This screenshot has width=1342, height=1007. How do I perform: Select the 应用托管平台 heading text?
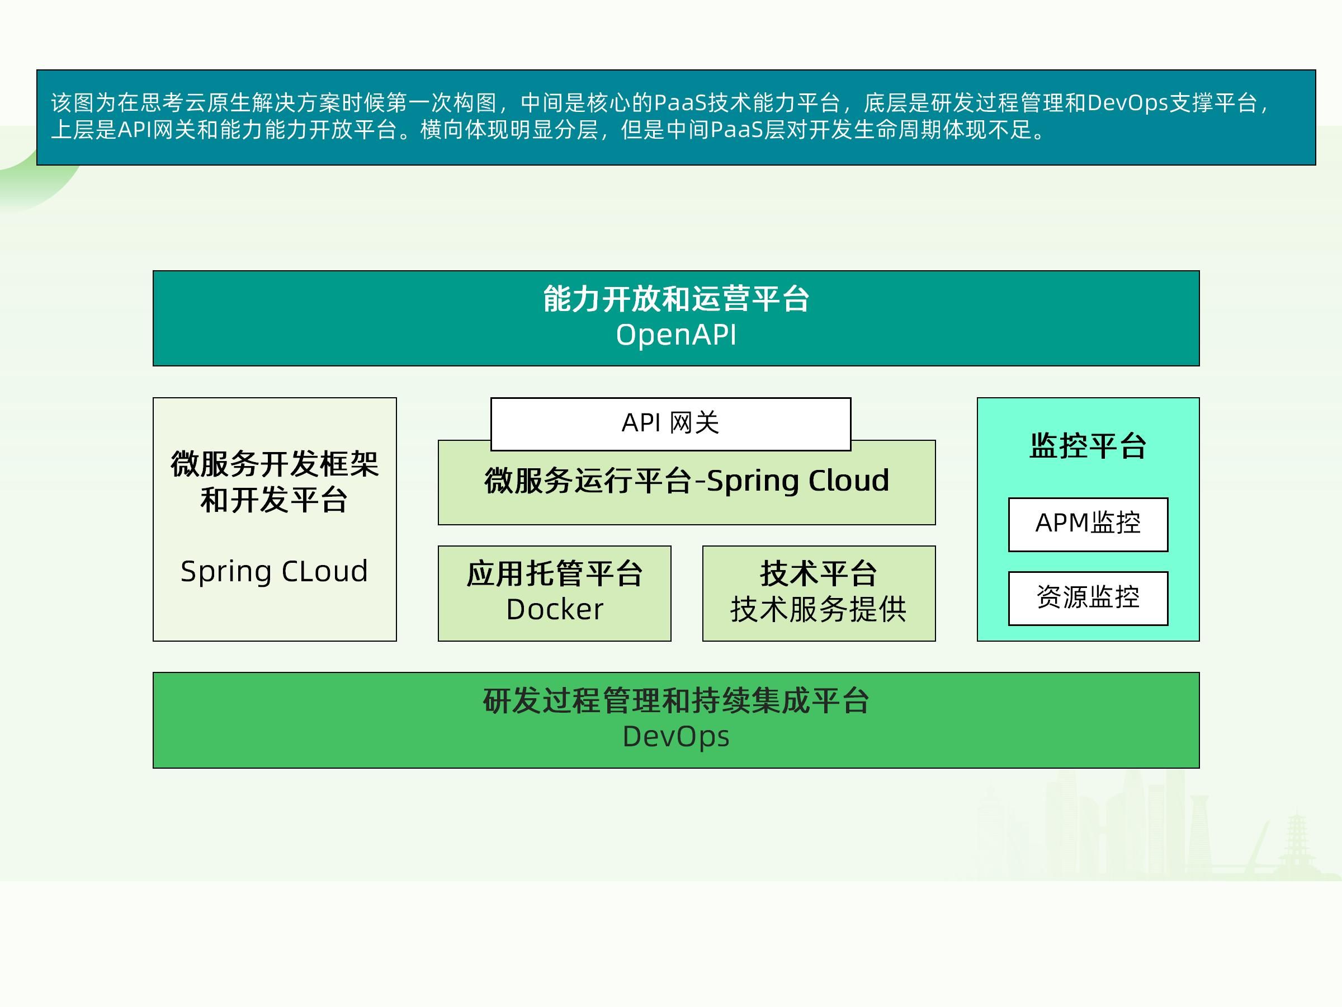pos(554,573)
